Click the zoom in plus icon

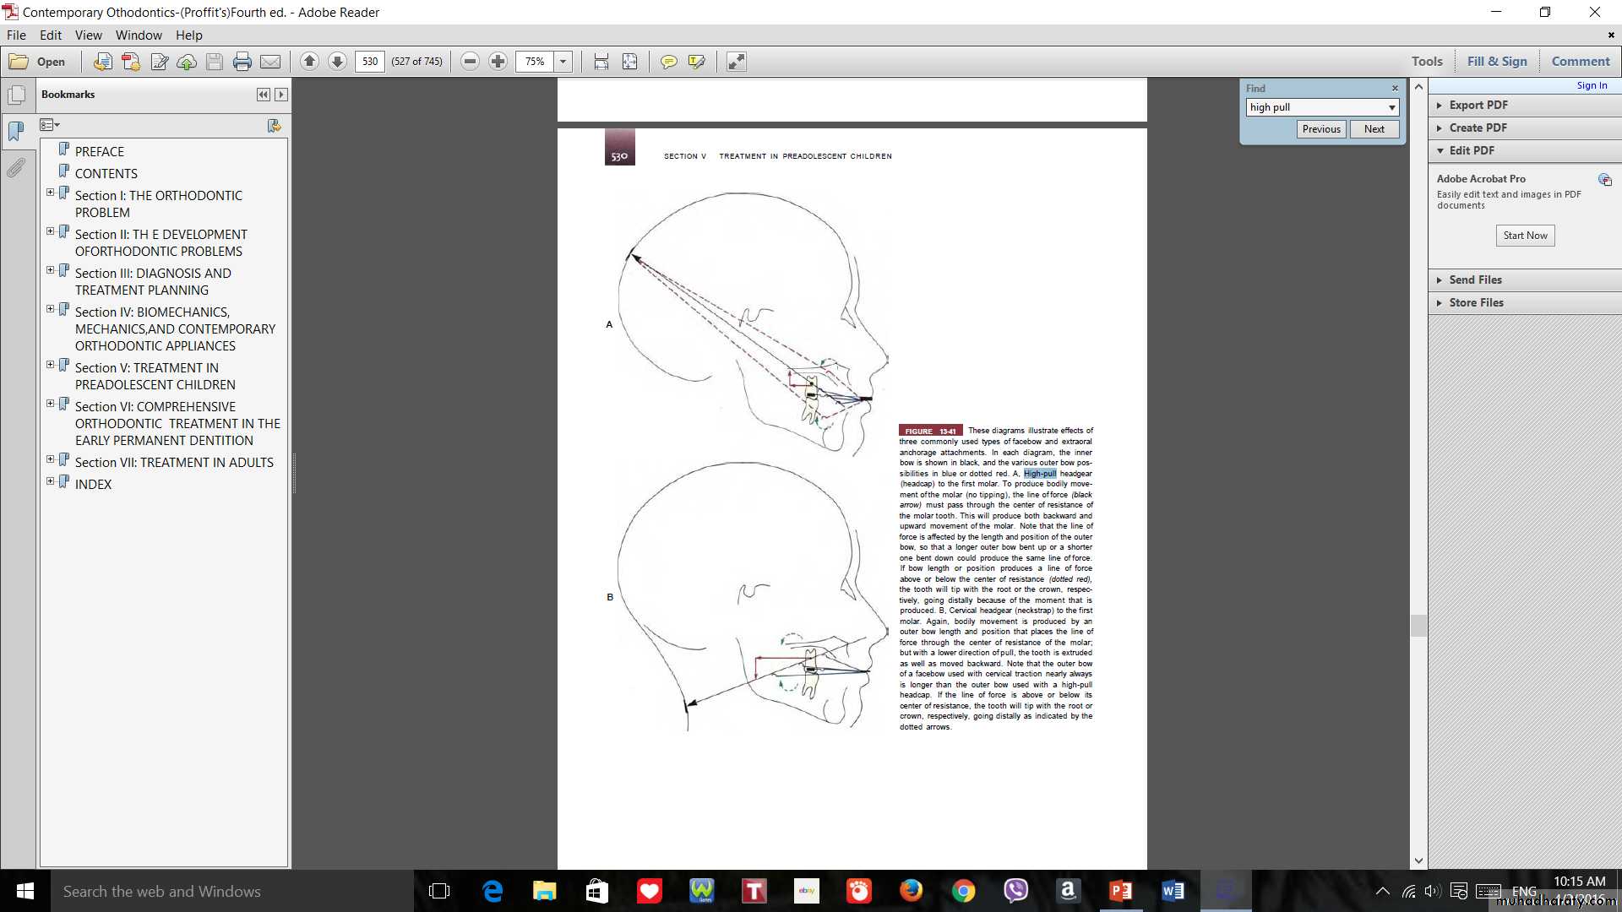[x=498, y=62]
